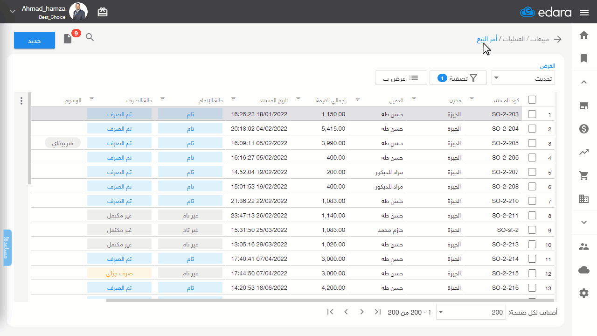The width and height of the screenshot is (597, 336).
Task: Open the side tab on left edge
Action: (7, 248)
